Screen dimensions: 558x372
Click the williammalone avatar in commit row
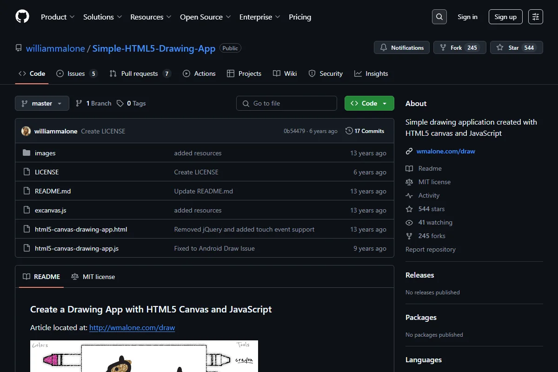[26, 131]
